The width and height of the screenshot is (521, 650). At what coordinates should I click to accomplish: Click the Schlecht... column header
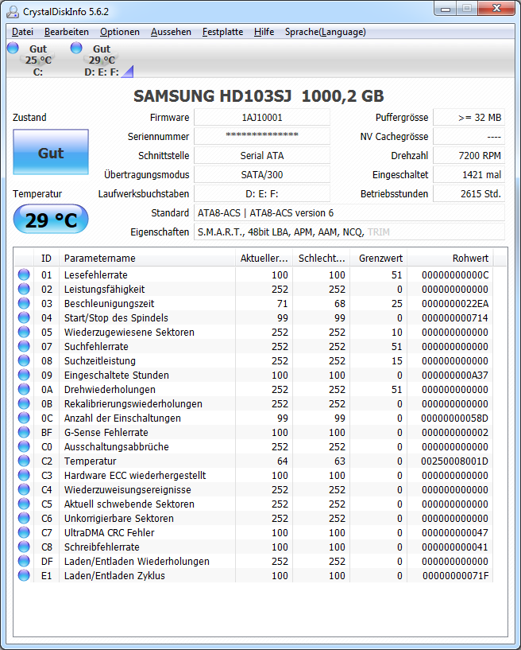pos(322,258)
